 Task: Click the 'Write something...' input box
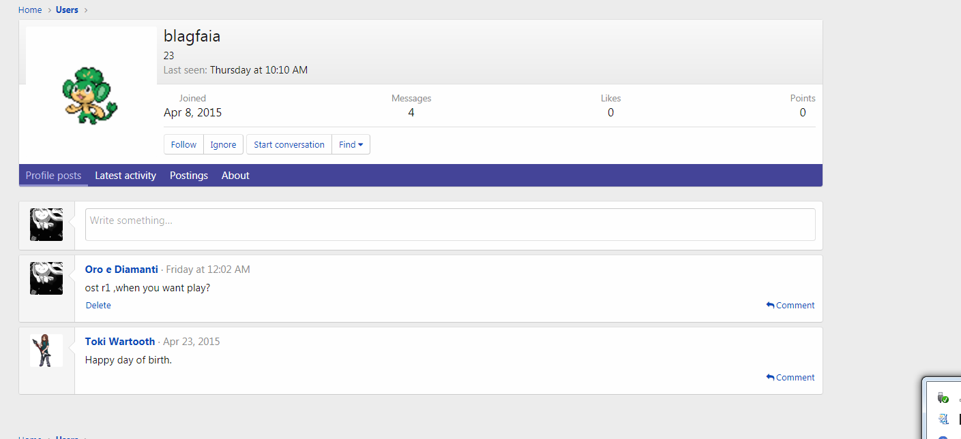pos(450,225)
